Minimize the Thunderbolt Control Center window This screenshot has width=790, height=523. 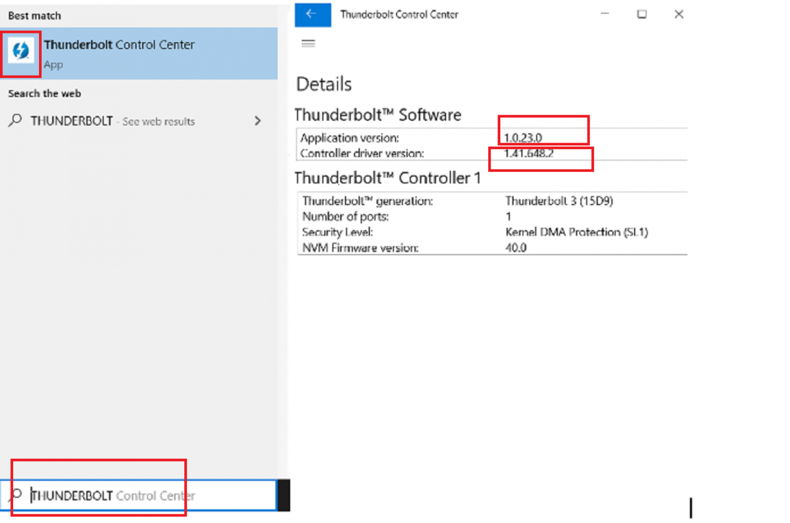tap(605, 14)
